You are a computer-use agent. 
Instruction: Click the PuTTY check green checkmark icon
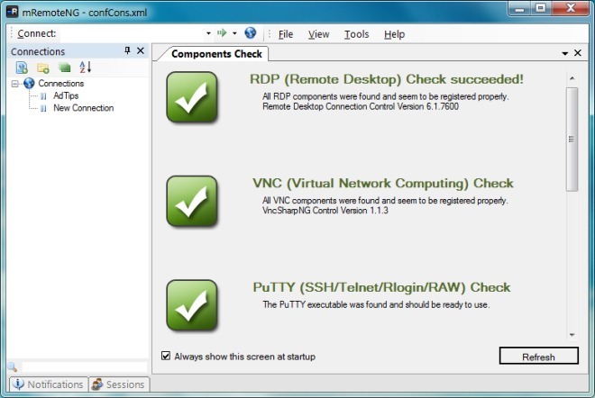[192, 305]
